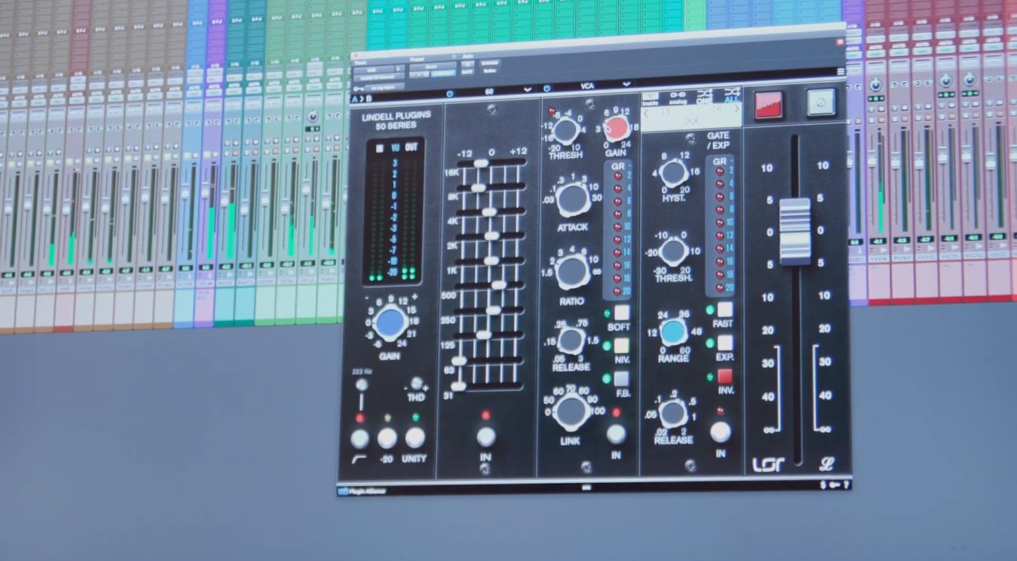Screen dimensions: 1017x561
Task: Click the output fader handle
Action: [x=794, y=231]
